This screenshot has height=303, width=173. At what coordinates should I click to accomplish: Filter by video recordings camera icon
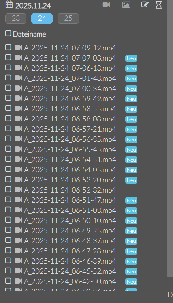[x=106, y=4]
